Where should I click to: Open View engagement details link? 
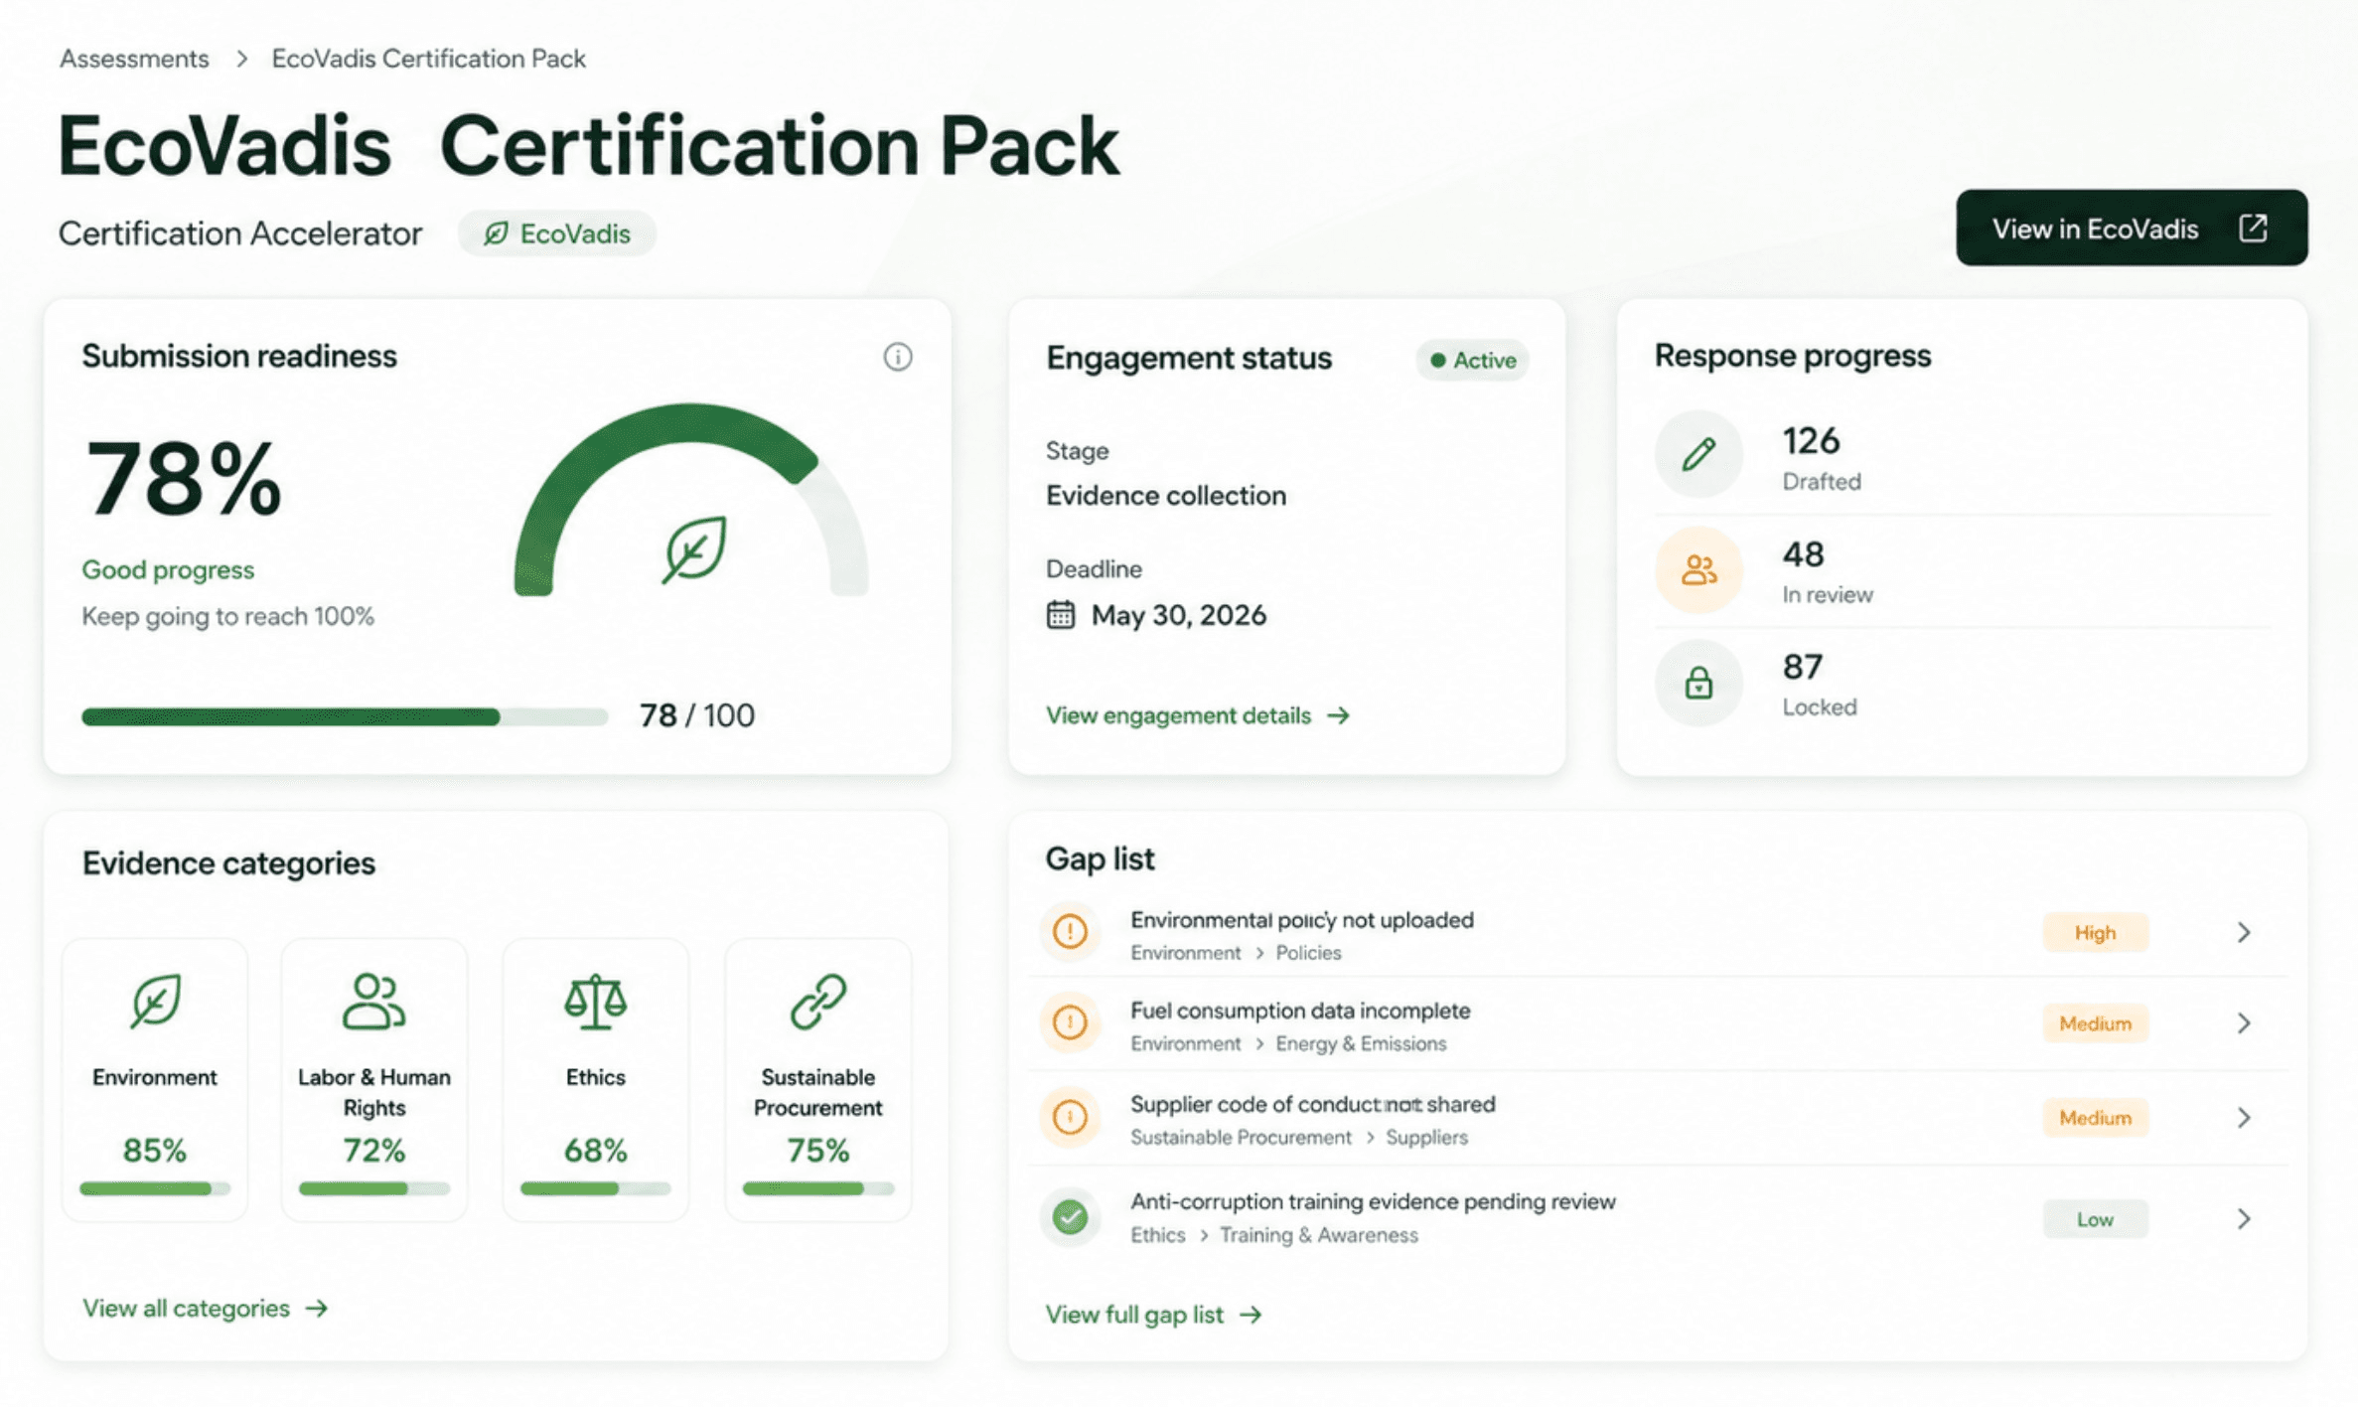click(1178, 715)
